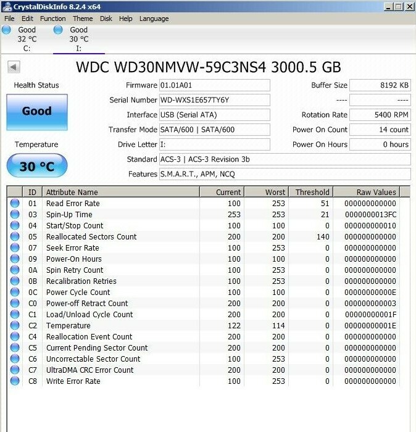Click the CrystalDiskInfo title bar app icon
Screen dimensions: 416x432
7,7
